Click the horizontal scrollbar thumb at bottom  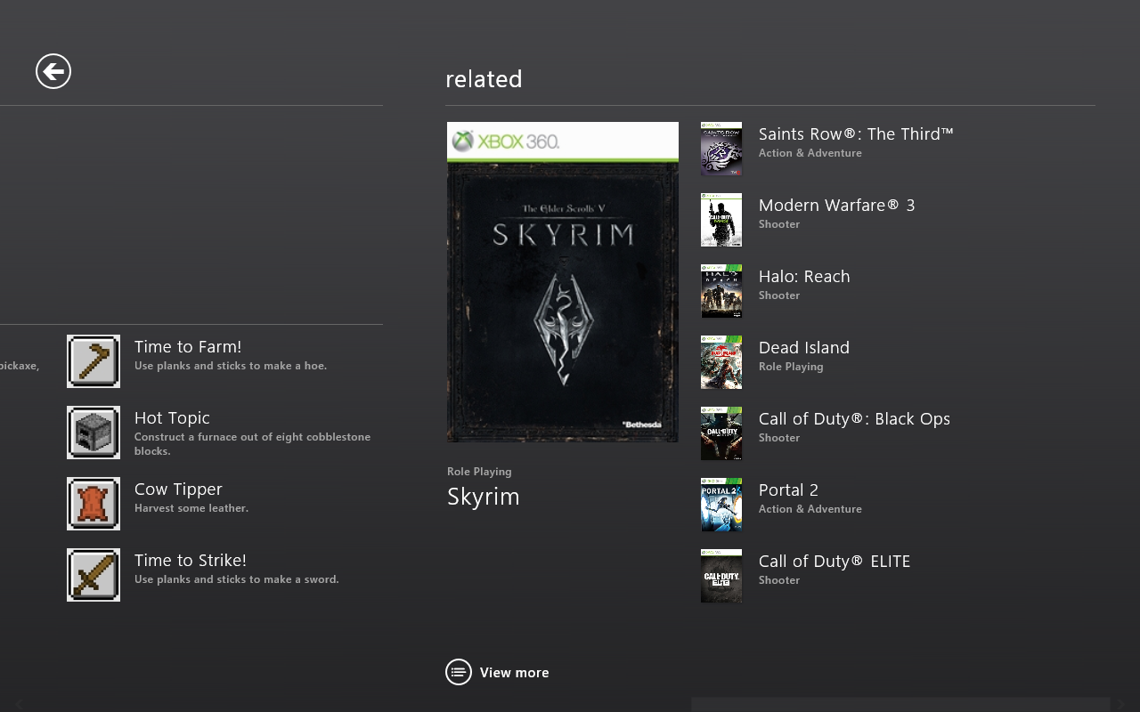(x=900, y=704)
